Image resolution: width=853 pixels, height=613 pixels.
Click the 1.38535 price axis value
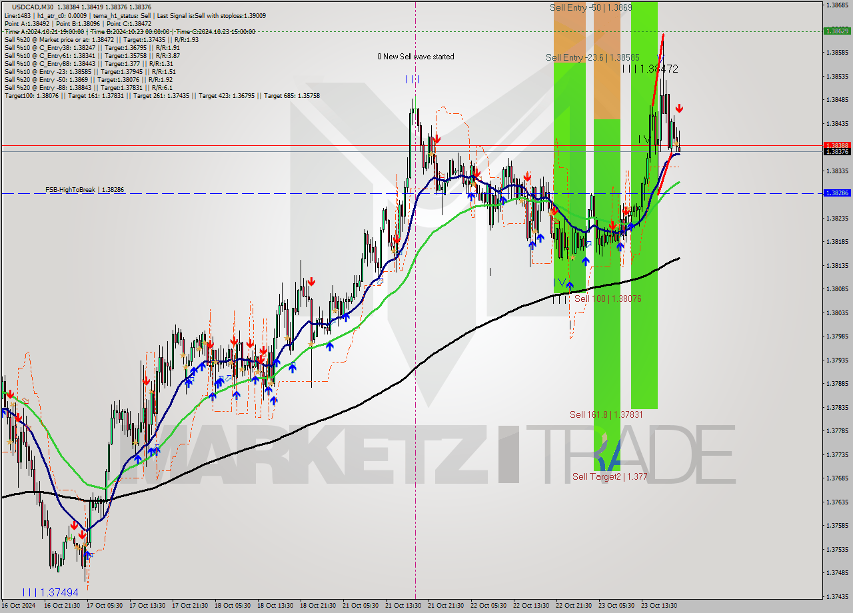point(837,76)
